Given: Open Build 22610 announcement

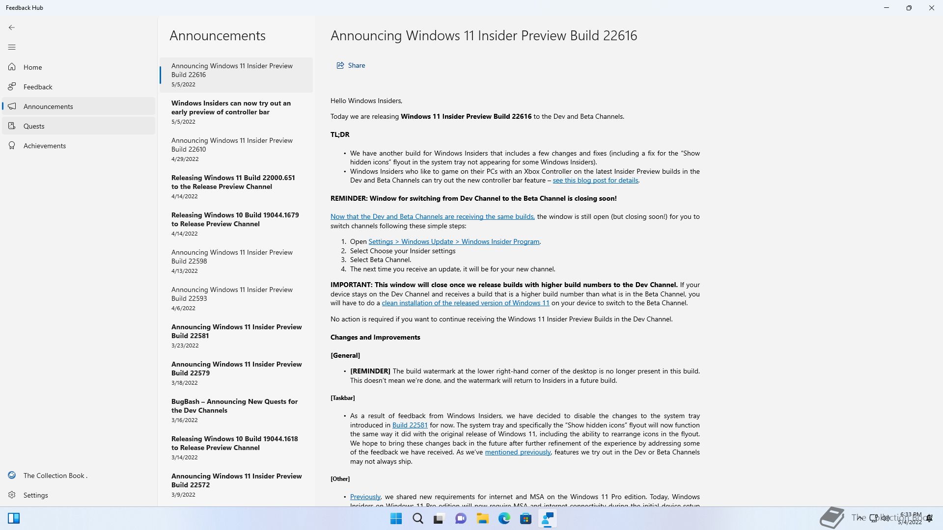Looking at the screenshot, I should (x=236, y=149).
